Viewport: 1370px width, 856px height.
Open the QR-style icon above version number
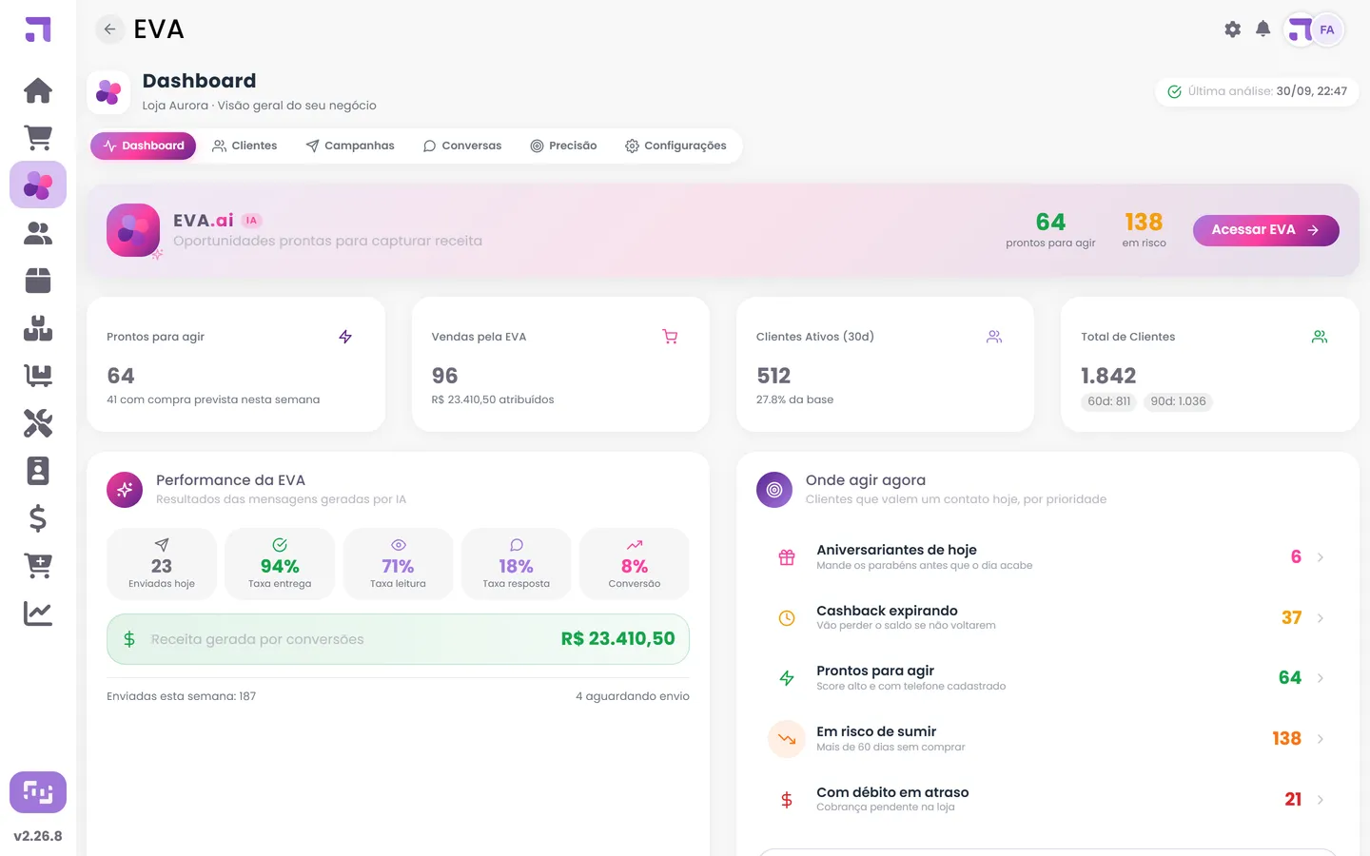click(x=38, y=792)
